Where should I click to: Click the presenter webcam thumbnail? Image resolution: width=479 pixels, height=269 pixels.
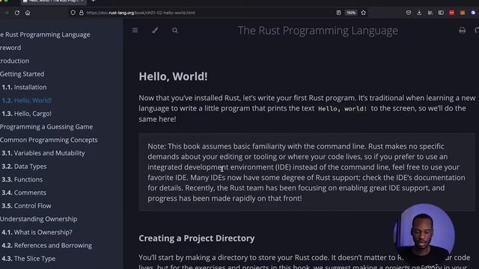[424, 235]
